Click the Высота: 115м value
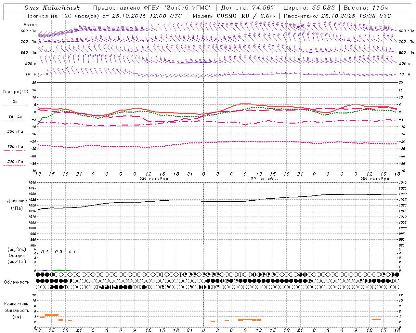 366,8
